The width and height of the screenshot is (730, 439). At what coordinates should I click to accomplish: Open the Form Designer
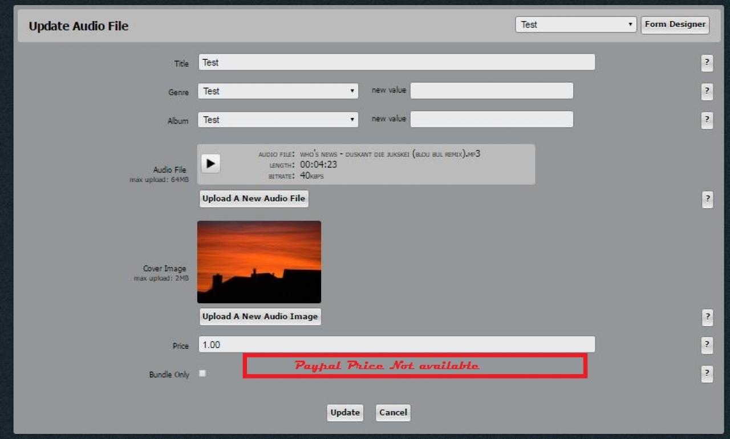pyautogui.click(x=675, y=25)
